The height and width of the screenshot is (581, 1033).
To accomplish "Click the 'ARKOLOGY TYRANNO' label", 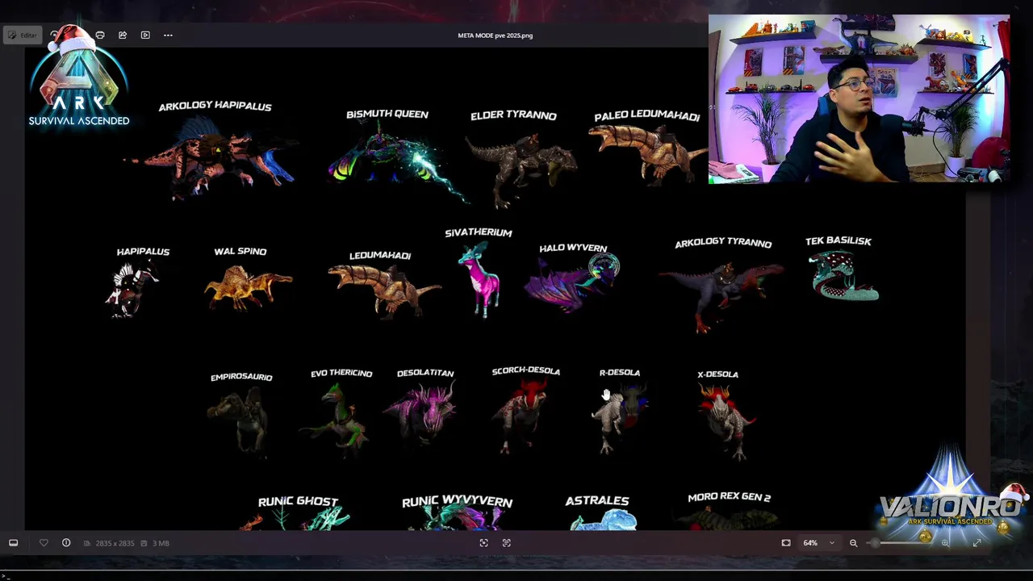I will [x=723, y=242].
